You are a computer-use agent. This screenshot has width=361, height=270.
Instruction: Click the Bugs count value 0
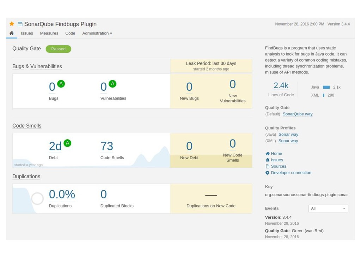(x=52, y=87)
